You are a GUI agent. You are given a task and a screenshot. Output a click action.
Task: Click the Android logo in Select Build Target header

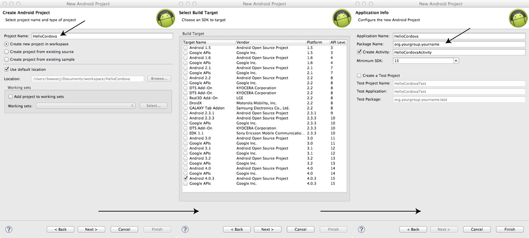[x=340, y=18]
